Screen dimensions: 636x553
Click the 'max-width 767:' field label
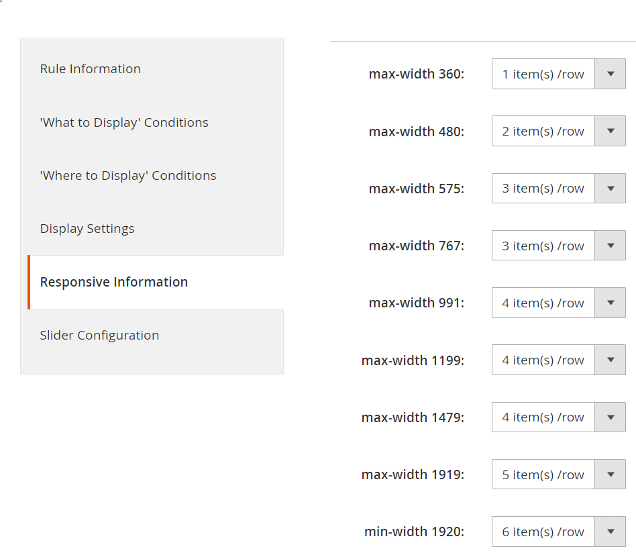tap(416, 246)
